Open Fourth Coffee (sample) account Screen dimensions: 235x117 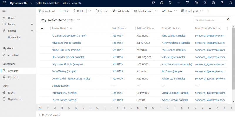(64, 100)
